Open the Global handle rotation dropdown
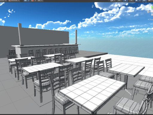The image size is (153, 115). [x=14, y=1]
